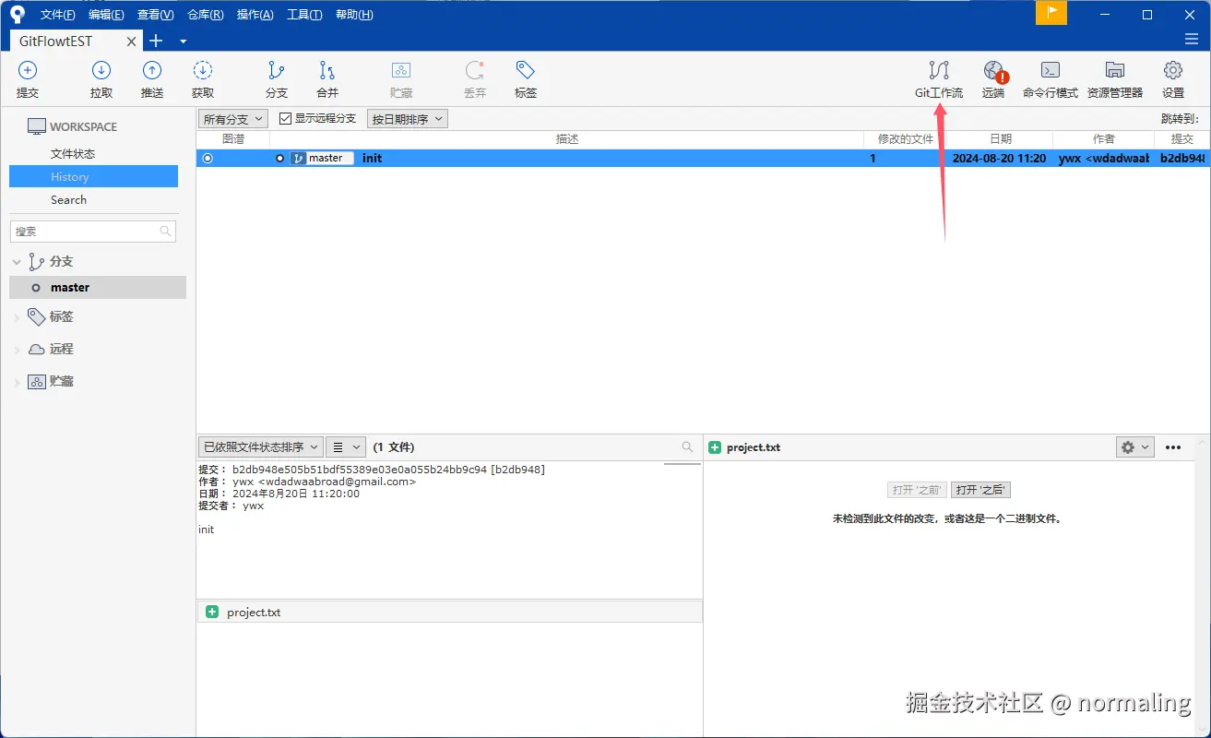The height and width of the screenshot is (738, 1211).
Task: Open 远端 (Remote) with warning badge
Action: (993, 79)
